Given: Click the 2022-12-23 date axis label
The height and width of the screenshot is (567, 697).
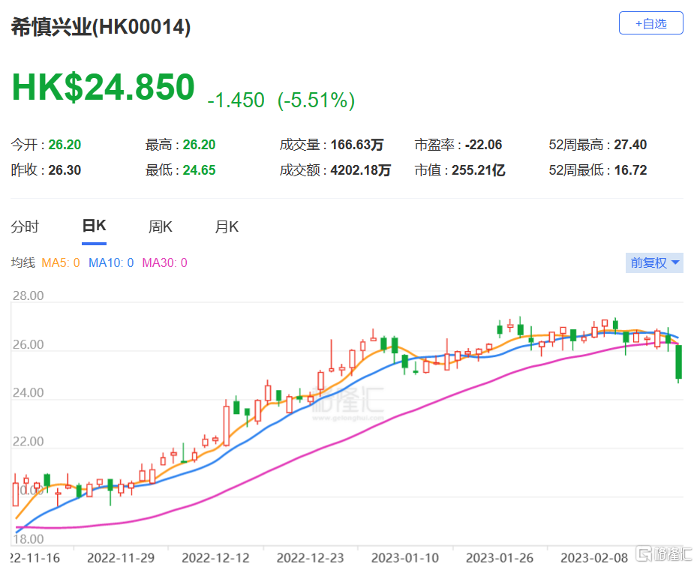Looking at the screenshot, I should tap(311, 558).
